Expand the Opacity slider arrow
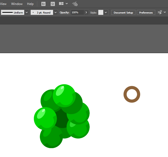Viewport: 168px width, 157px height. coord(86,12)
